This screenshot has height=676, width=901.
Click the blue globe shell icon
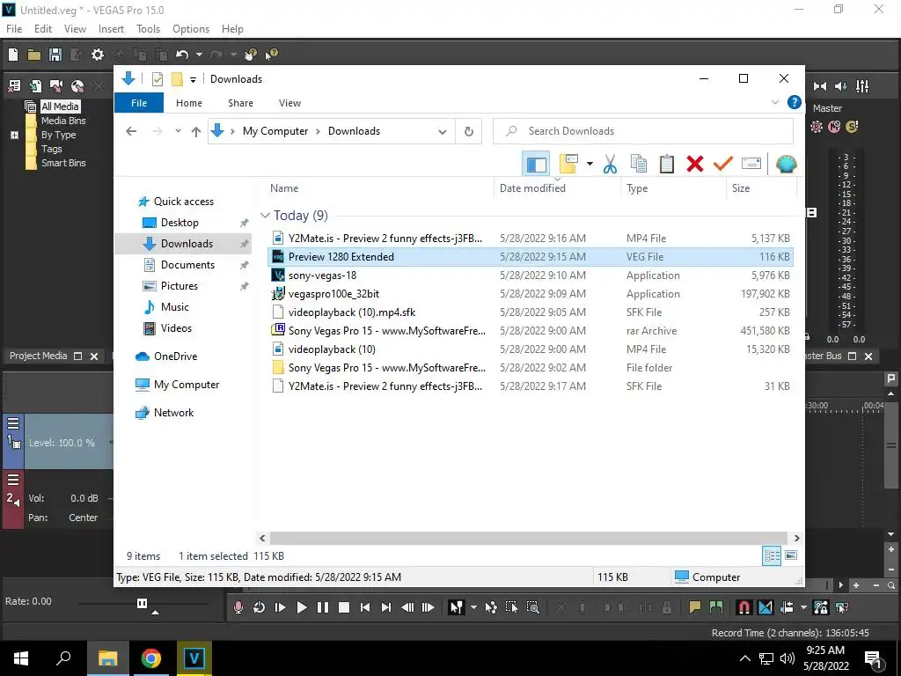(786, 164)
